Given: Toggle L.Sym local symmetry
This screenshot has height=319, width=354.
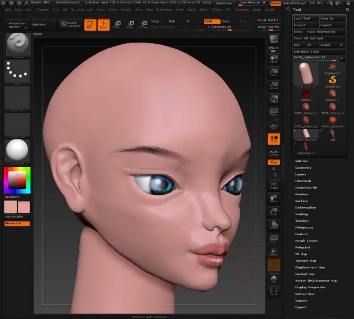Looking at the screenshot, I should [x=274, y=153].
